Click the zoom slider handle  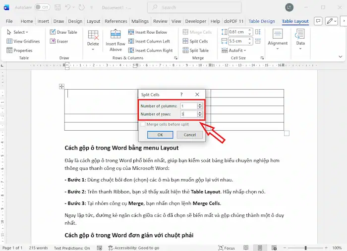tap(305, 248)
